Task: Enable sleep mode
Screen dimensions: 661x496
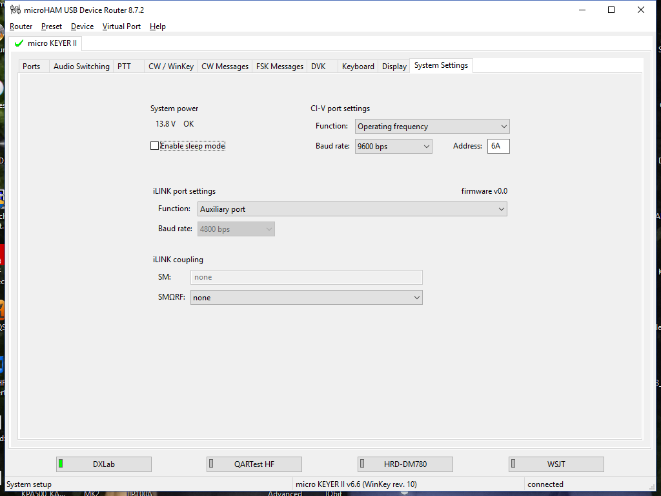Action: click(x=154, y=145)
